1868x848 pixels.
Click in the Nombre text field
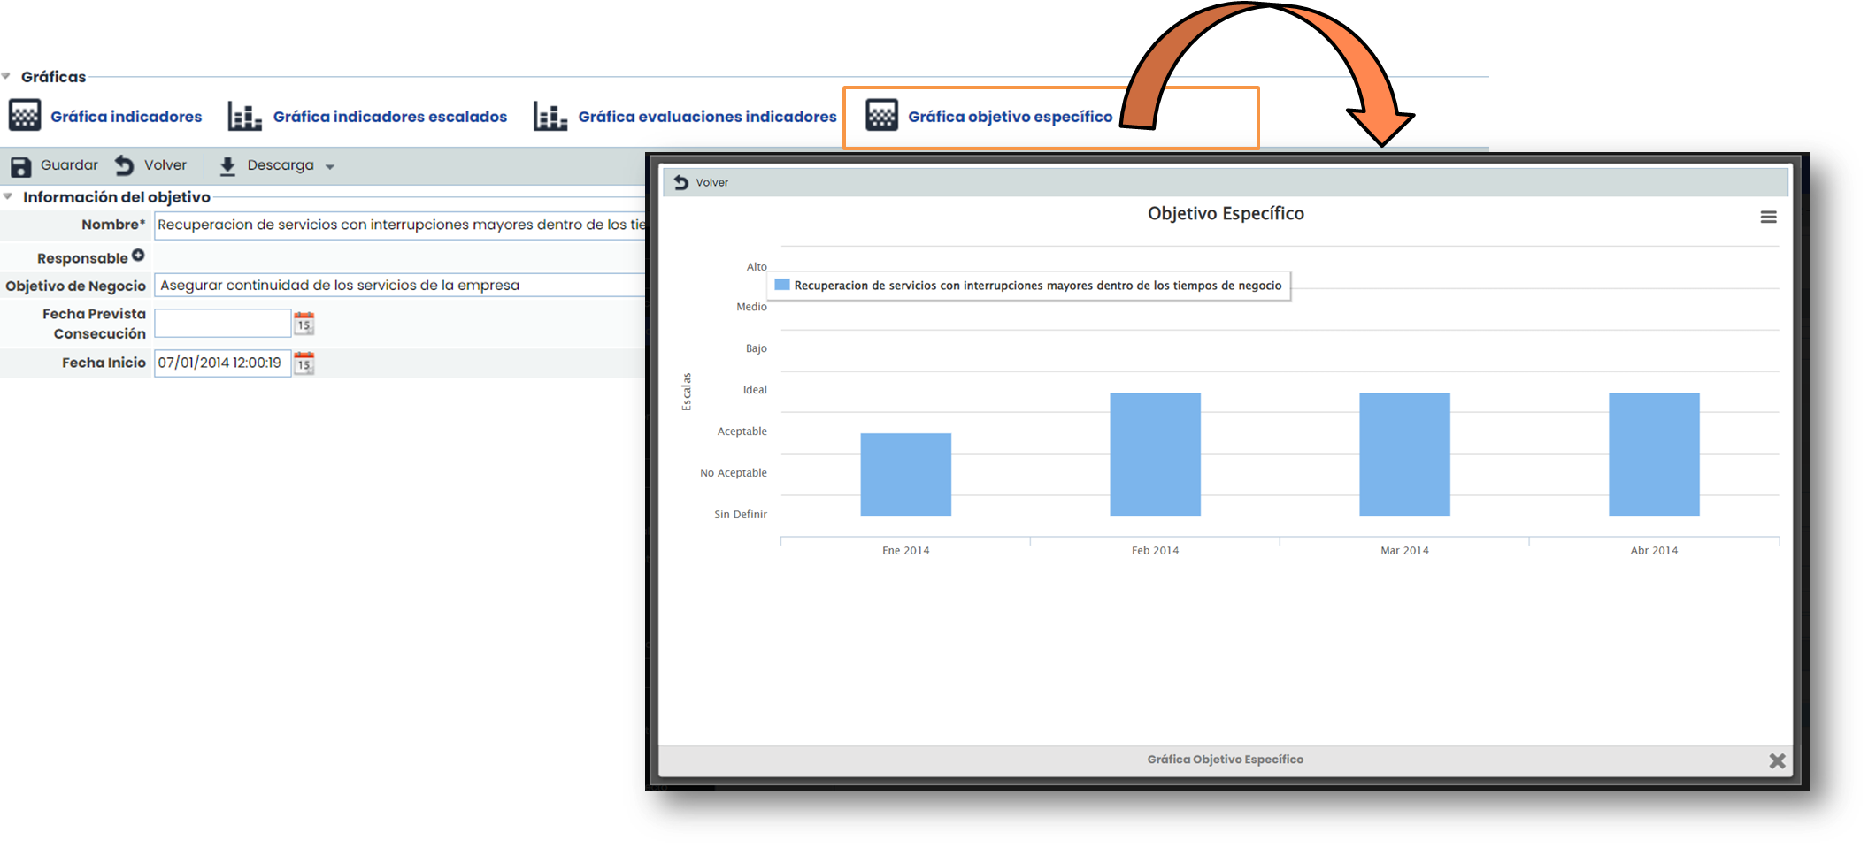tap(400, 225)
